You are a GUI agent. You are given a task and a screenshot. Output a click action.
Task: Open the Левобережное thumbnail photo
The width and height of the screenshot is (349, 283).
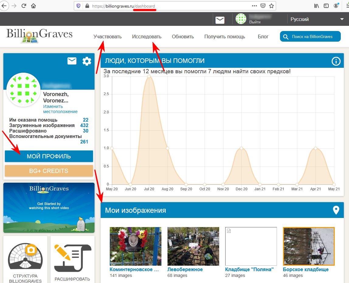pyautogui.click(x=193, y=246)
